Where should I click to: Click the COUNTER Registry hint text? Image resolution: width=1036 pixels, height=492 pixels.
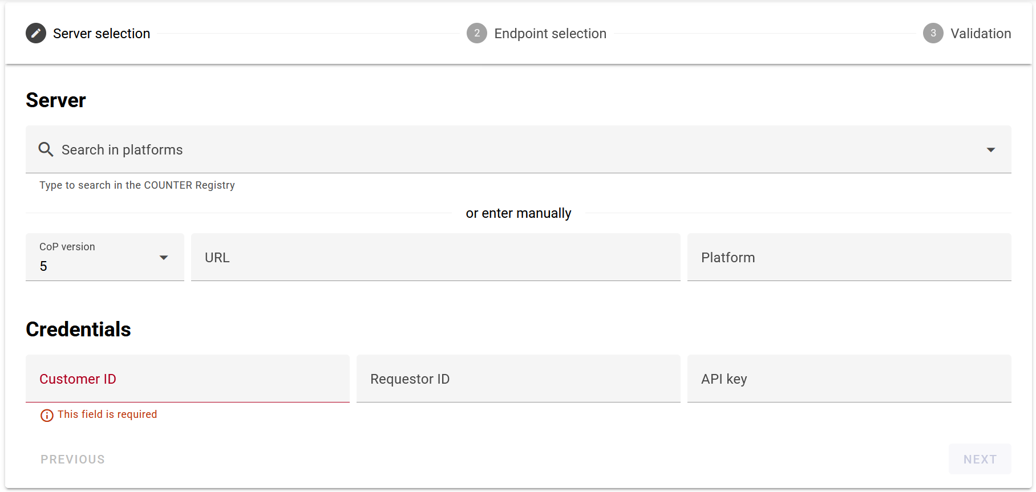point(137,185)
